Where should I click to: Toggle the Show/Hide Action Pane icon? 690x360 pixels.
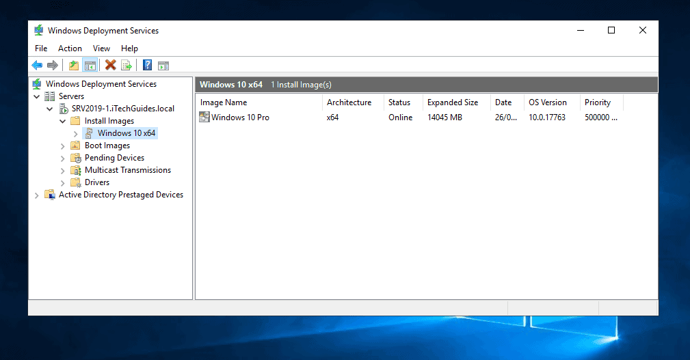tap(163, 66)
